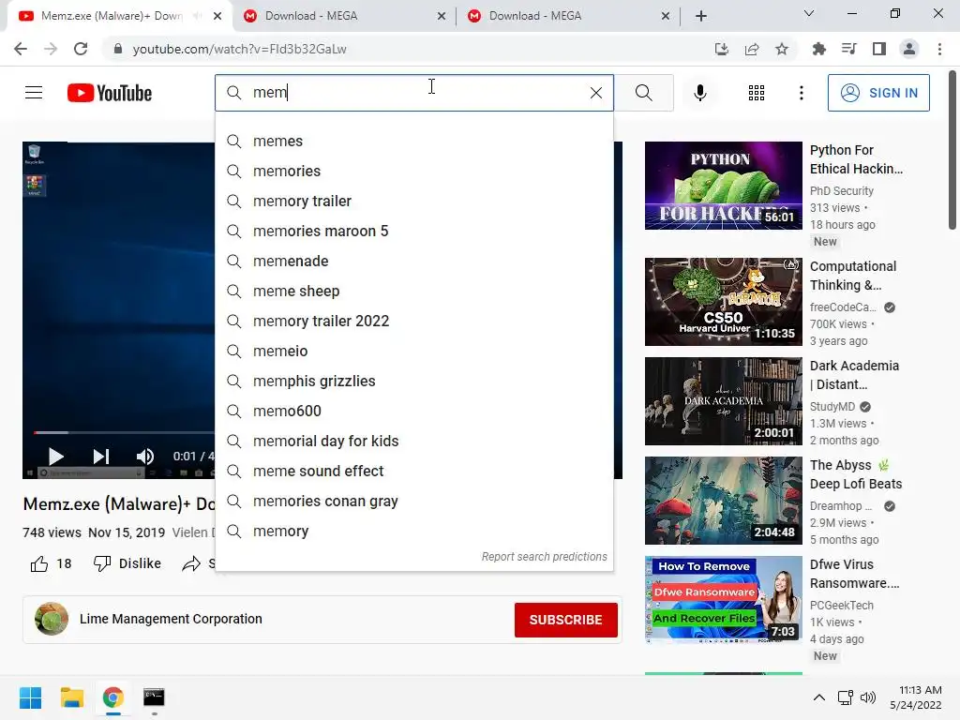
Task: Open media control icon in toolbar
Action: [848, 49]
